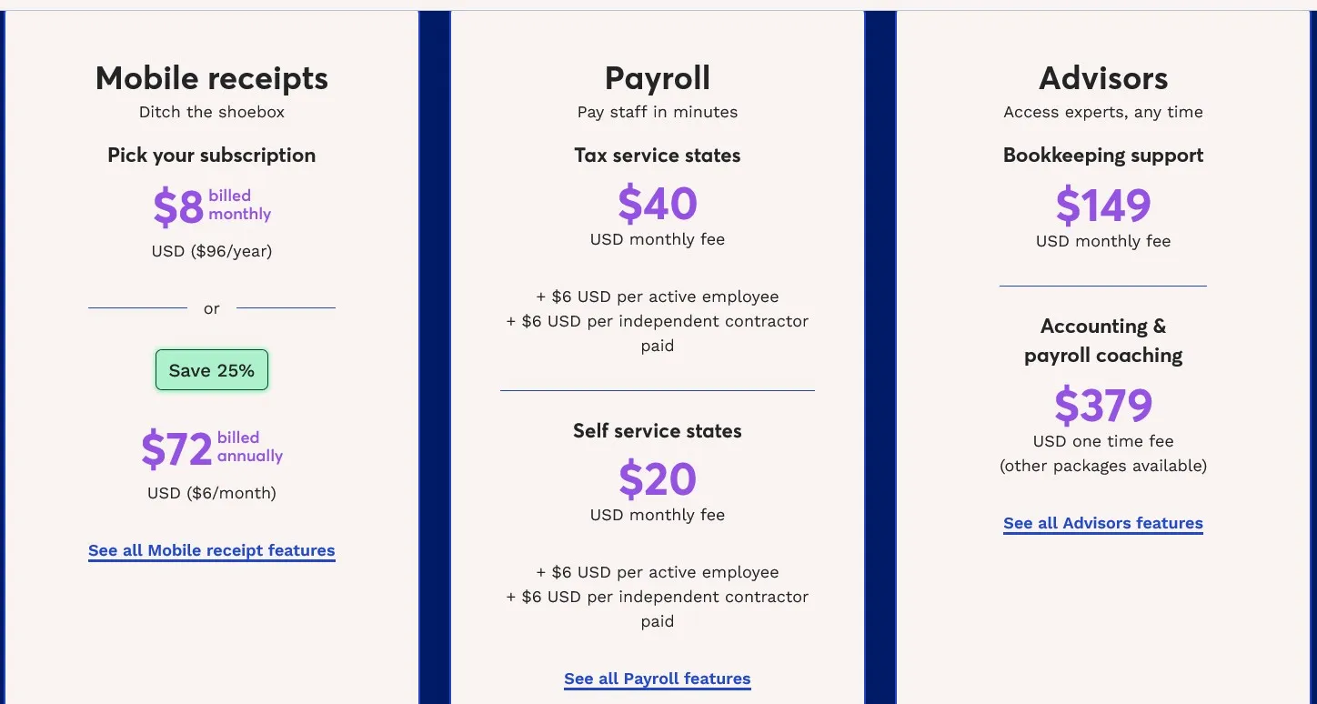Click the $379 coaching one time fee price
This screenshot has width=1317, height=704.
[1103, 406]
